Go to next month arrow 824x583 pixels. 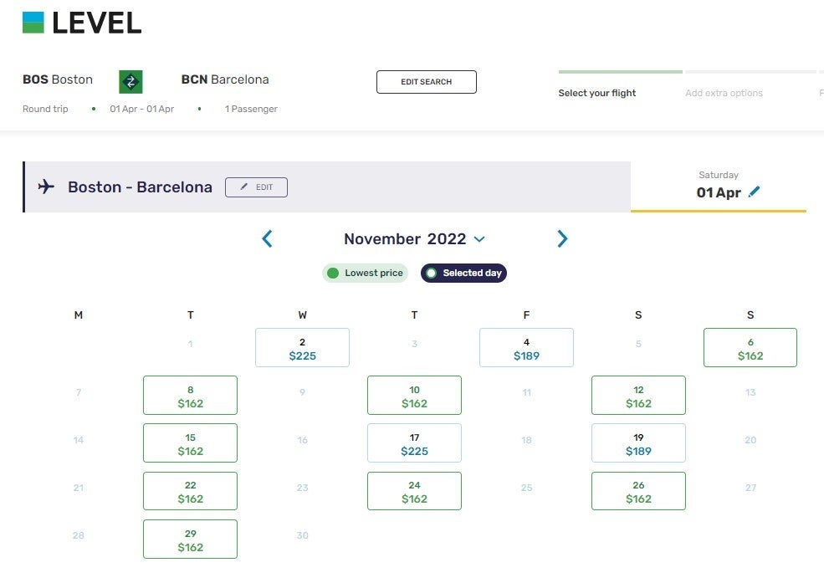pos(562,239)
